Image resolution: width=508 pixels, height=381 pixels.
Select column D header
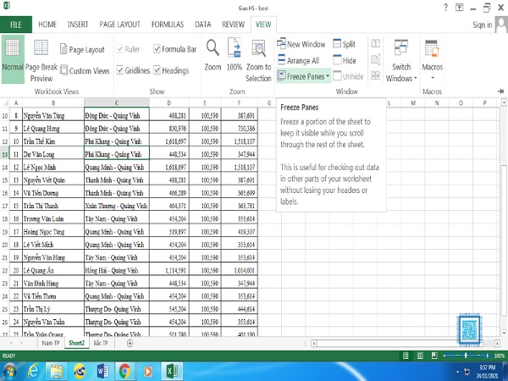[x=169, y=103]
